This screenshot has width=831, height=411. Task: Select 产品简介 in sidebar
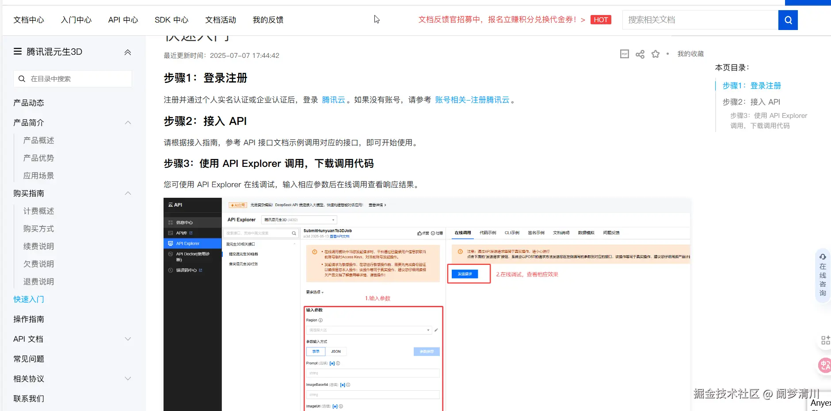(29, 123)
